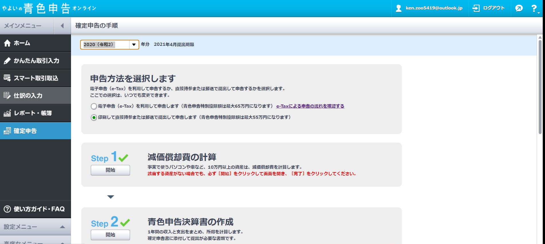Click the 減価償却費の計算 heading
The width and height of the screenshot is (545, 244).
182,157
